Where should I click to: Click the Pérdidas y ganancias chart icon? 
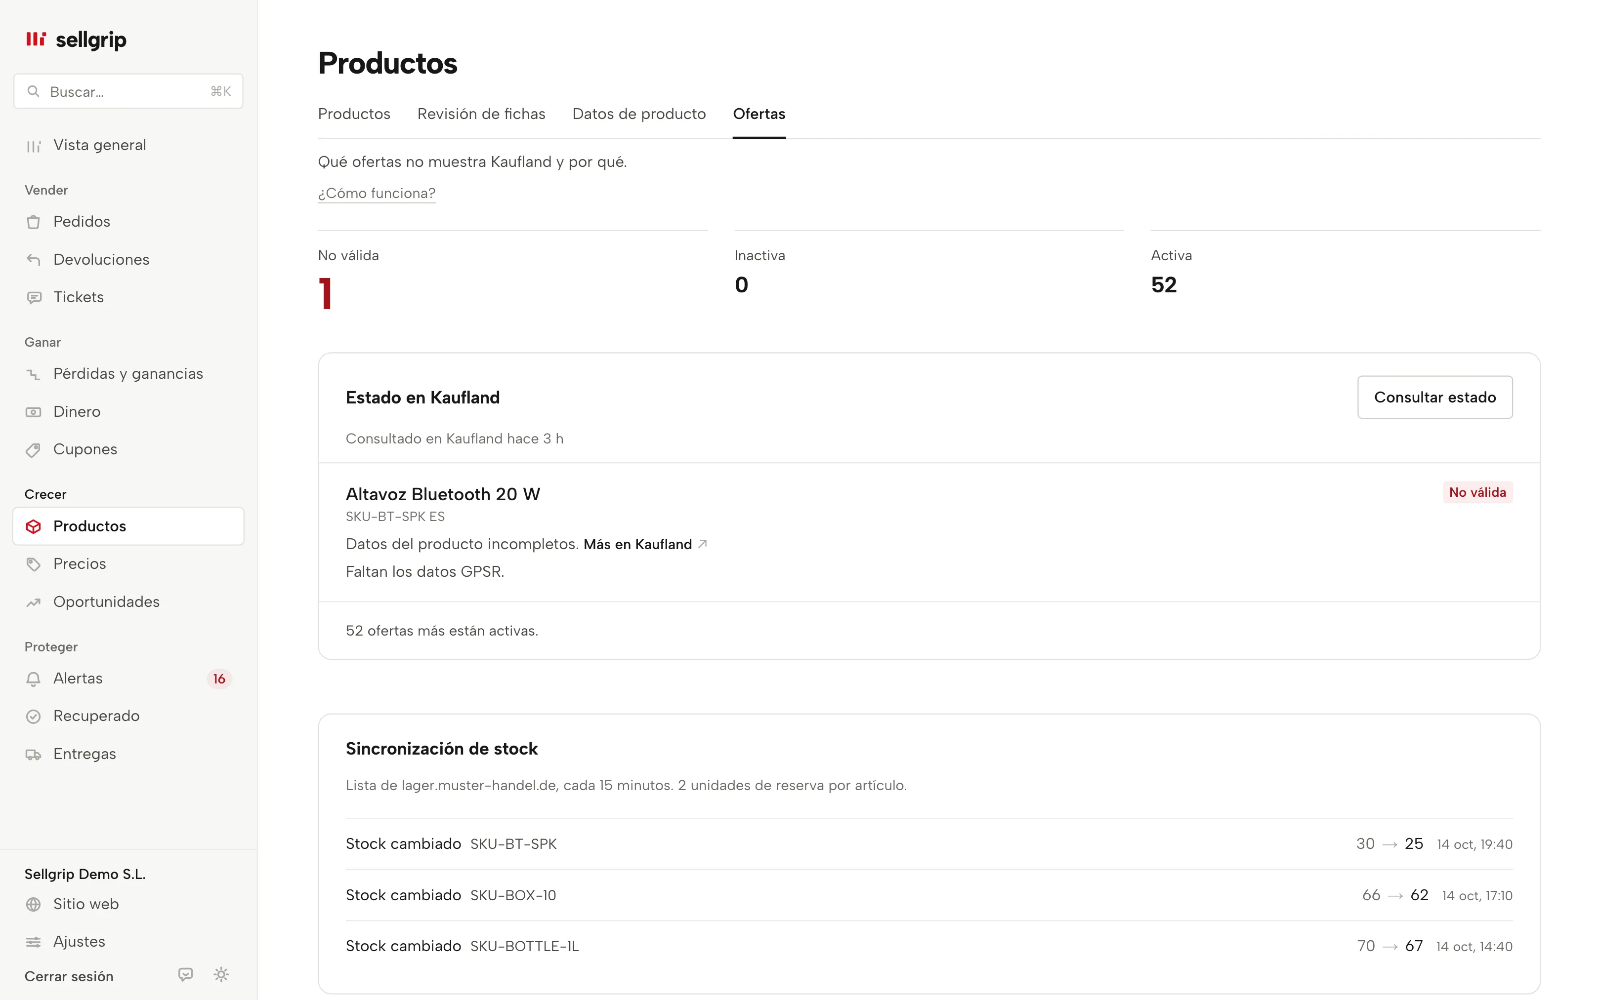tap(33, 374)
